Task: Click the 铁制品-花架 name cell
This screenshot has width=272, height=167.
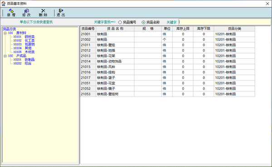Action: (115, 56)
